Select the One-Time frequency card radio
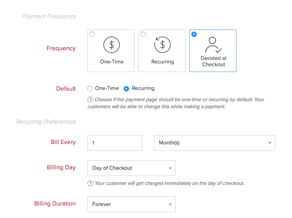The width and height of the screenshot is (292, 218). [92, 34]
